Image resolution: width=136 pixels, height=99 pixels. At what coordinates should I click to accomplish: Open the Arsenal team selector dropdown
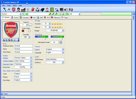pyautogui.click(x=20, y=14)
